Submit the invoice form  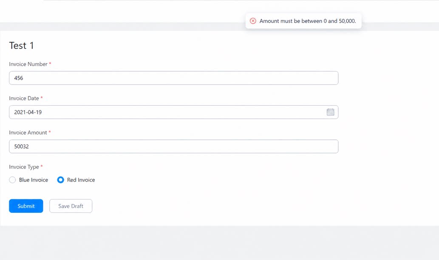(x=26, y=206)
